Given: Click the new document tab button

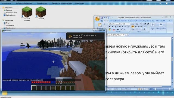Looking at the screenshot, I should (x=127, y=35).
